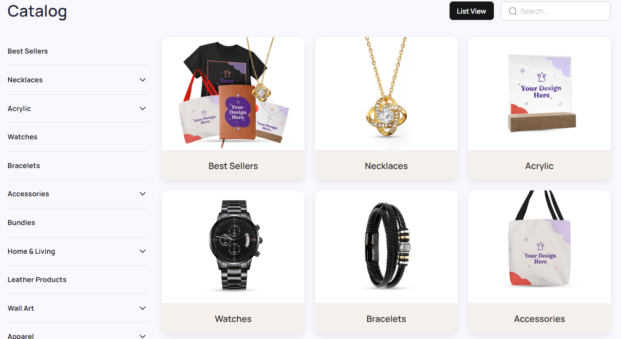This screenshot has width=621, height=339.
Task: Click the magnifier icon in search box
Action: pyautogui.click(x=512, y=11)
